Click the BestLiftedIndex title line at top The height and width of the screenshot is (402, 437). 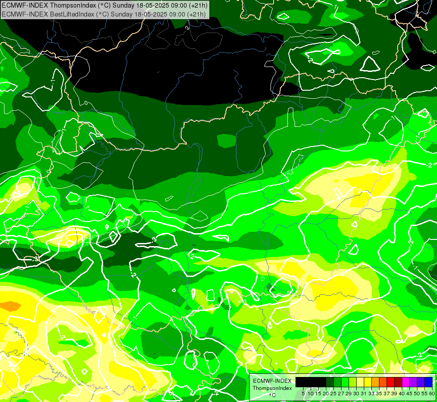tap(104, 14)
